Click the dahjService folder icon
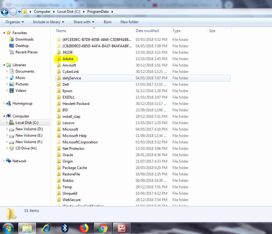The height and width of the screenshot is (234, 272). coord(59,78)
